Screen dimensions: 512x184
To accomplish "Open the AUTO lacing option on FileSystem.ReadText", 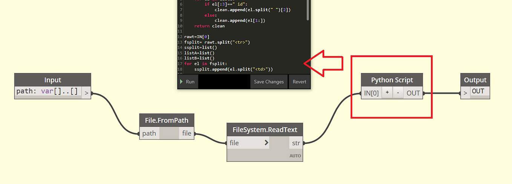I will [295, 155].
